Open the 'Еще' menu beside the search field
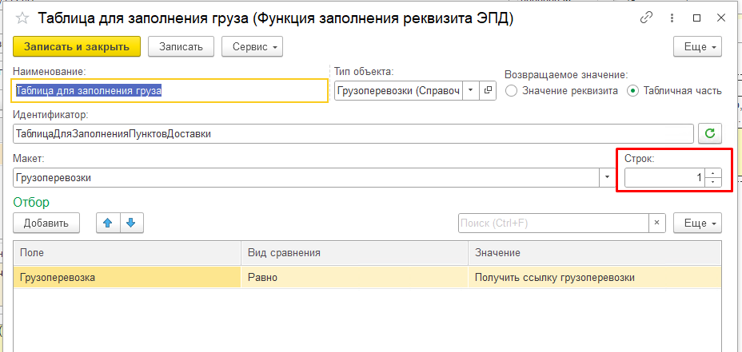 pyautogui.click(x=698, y=223)
